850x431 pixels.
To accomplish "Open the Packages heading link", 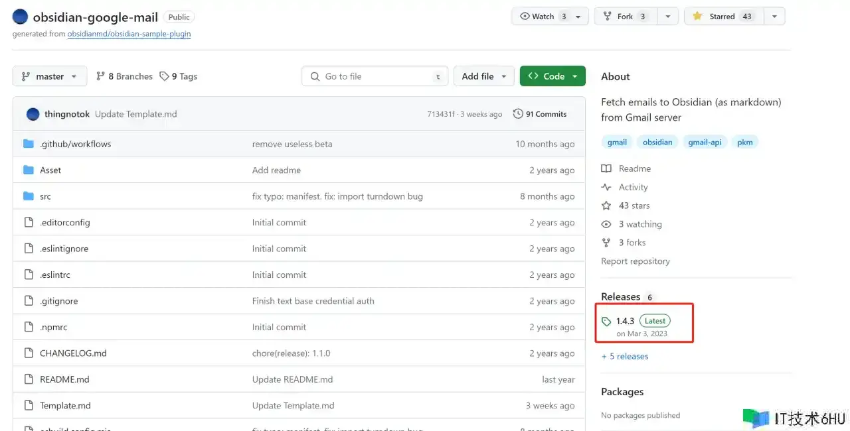I will (x=622, y=392).
